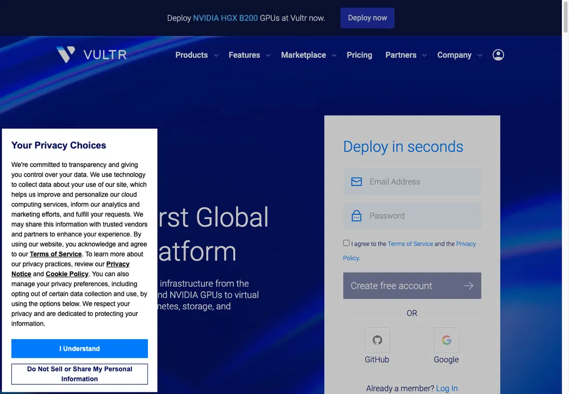Click the Deploy now button

click(367, 18)
